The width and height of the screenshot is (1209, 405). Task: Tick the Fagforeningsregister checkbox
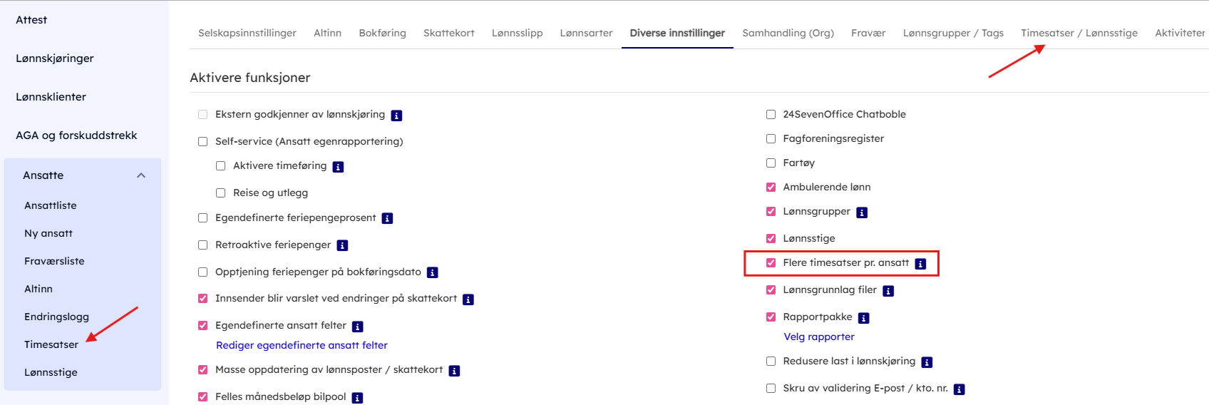tap(771, 139)
